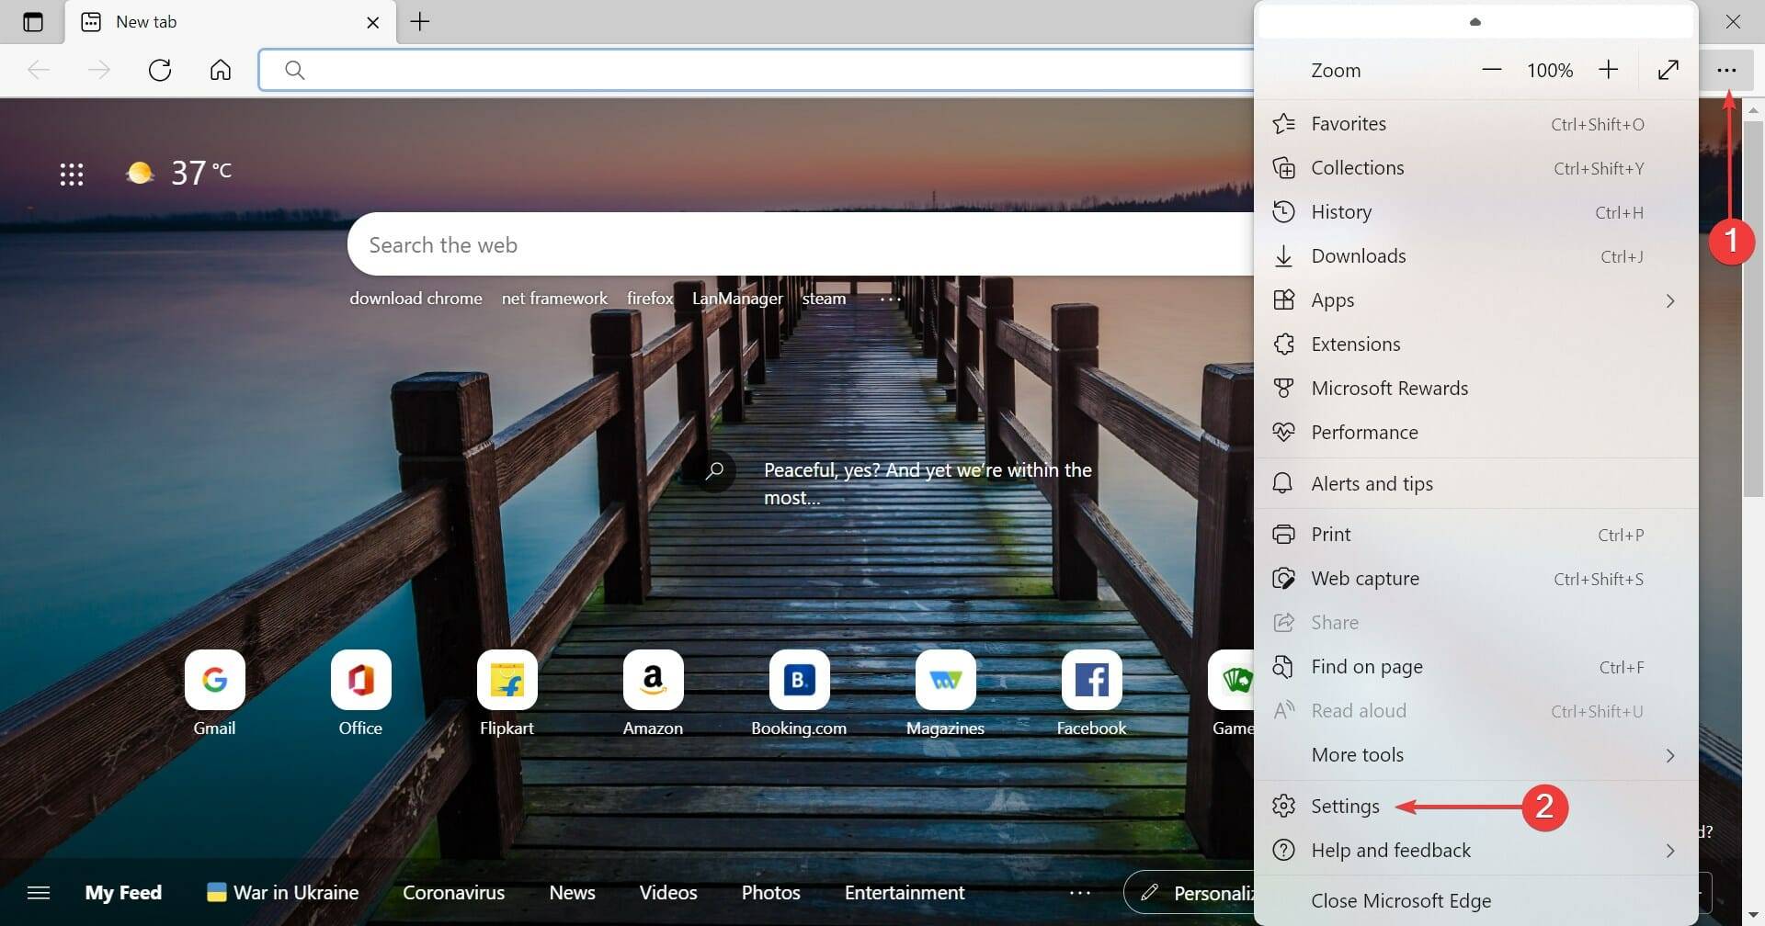Click the Search the web field
This screenshot has width=1765, height=926.
pyautogui.click(x=643, y=244)
